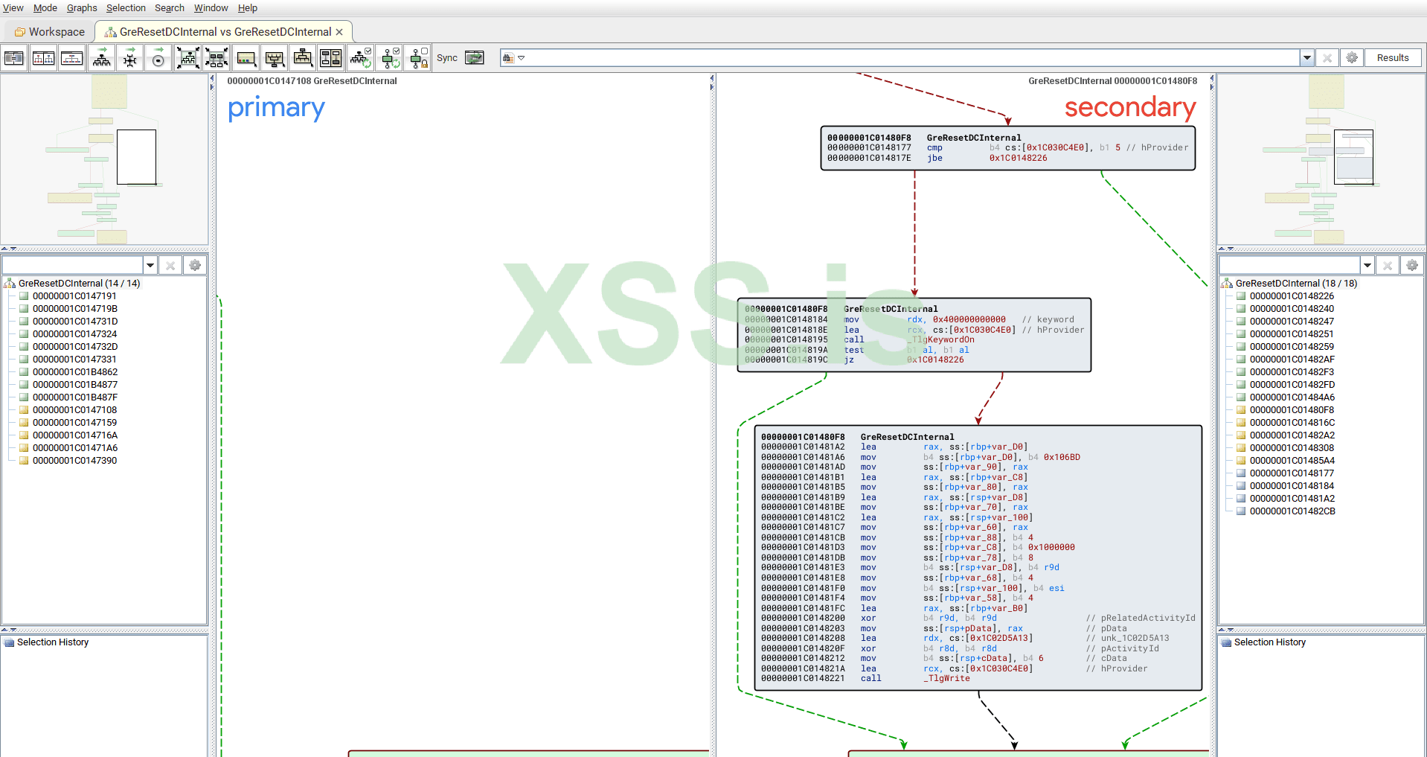This screenshot has height=757, width=1427.
Task: Open secondary tree filter settings gear
Action: click(1412, 265)
